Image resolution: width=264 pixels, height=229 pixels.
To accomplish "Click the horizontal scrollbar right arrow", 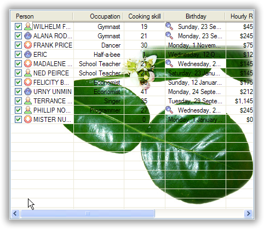I will coord(248,213).
